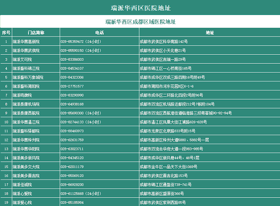Click the address 成都市武侯区科华南路142号
The width and height of the screenshot is (280, 206).
(x=164, y=41)
